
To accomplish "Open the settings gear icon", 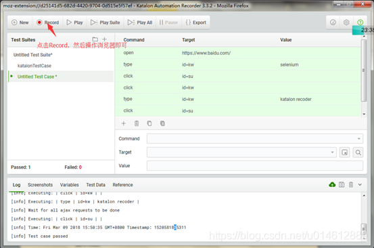I will [346, 22].
